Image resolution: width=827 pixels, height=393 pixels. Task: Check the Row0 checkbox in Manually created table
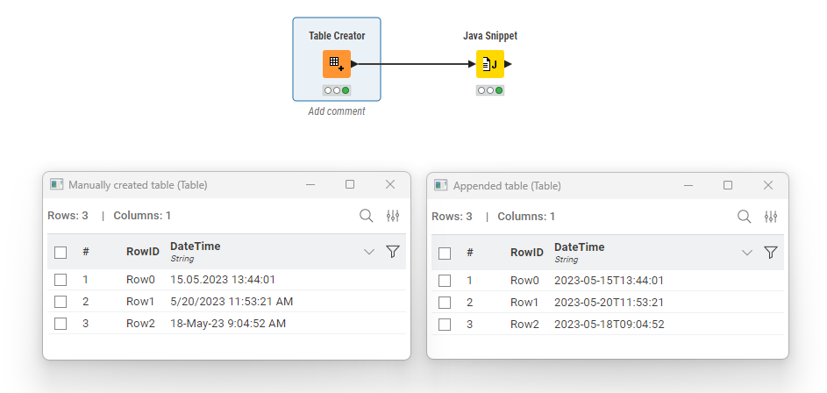pos(61,280)
